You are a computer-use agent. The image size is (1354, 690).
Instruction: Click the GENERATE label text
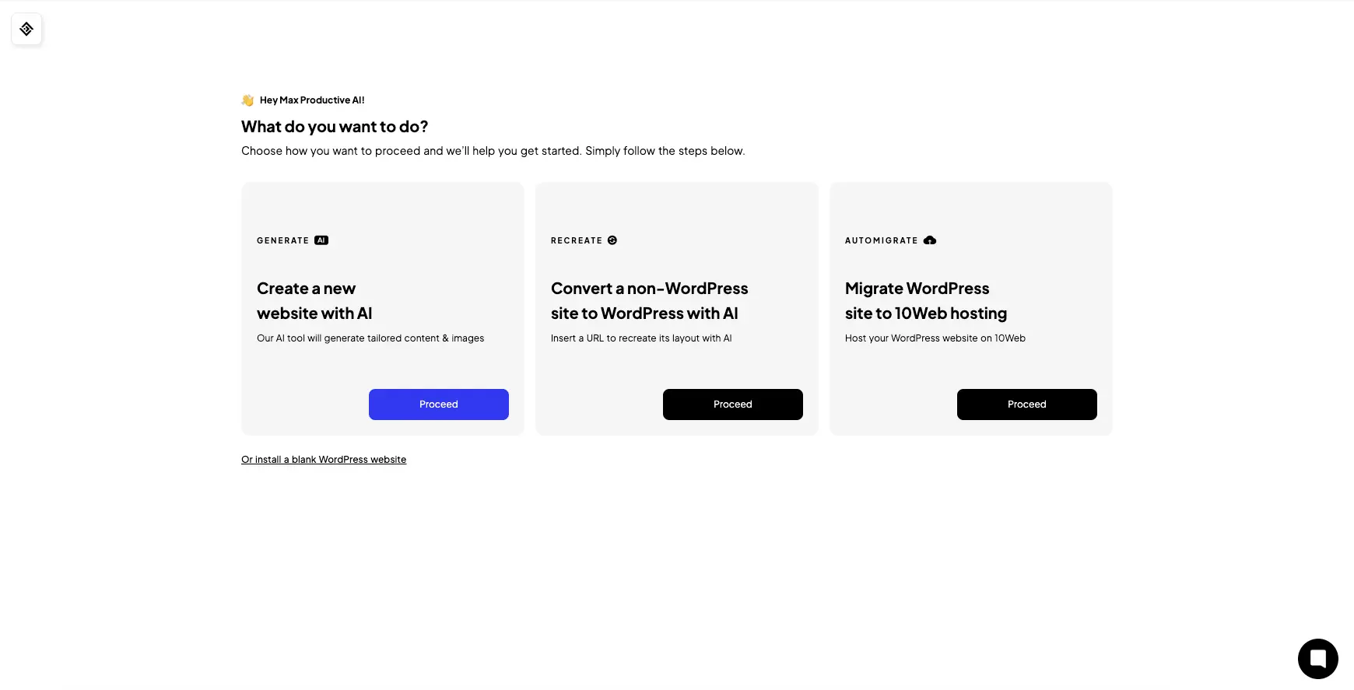click(282, 241)
